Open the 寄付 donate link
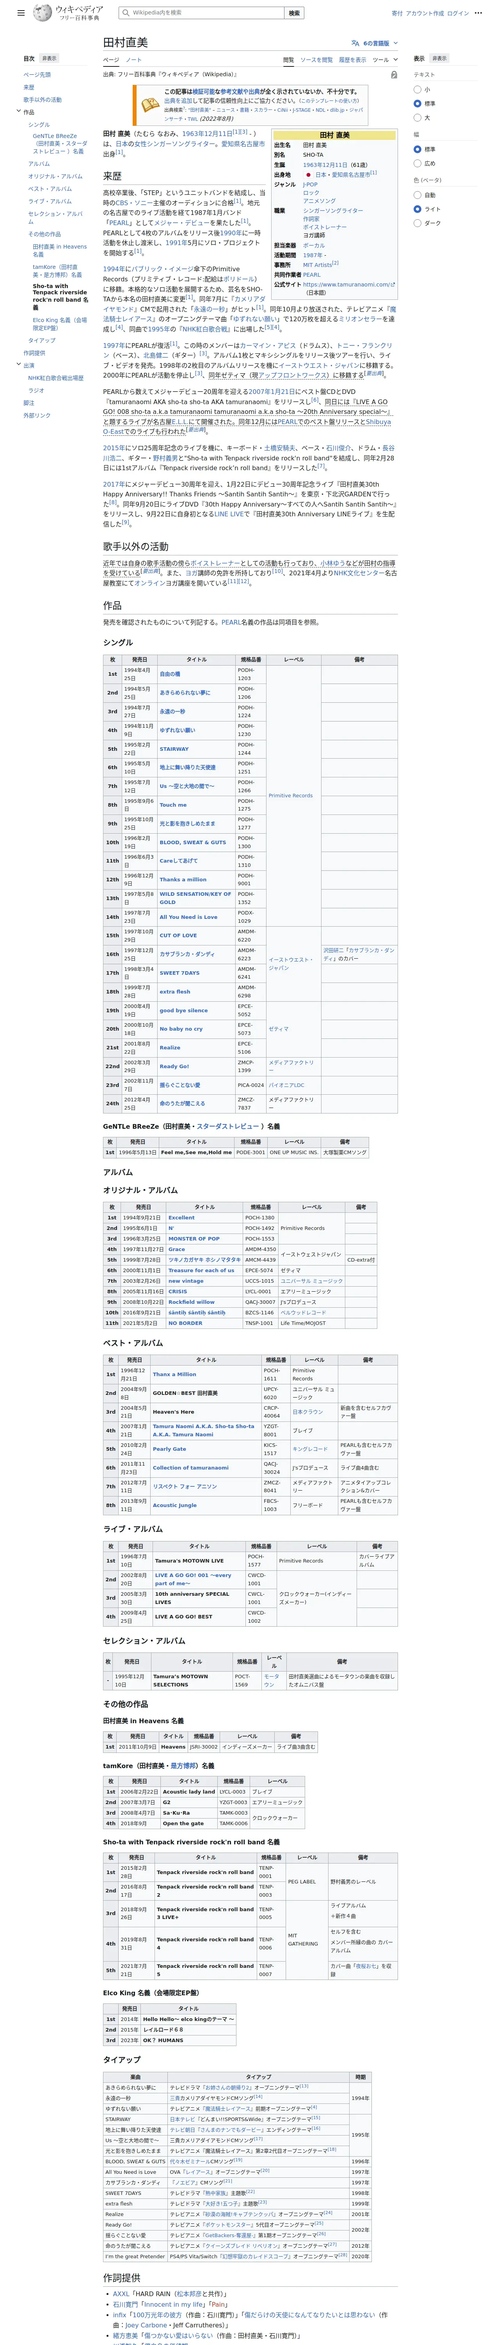Screen dimensions: 501x2345 [397, 13]
